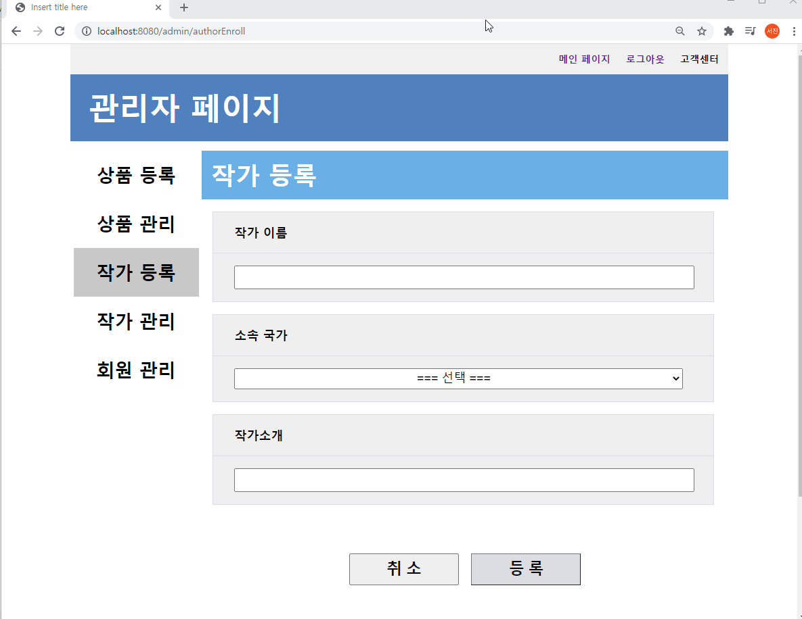Click the 소속 국가 label
This screenshot has height=619, width=802.
tap(261, 336)
